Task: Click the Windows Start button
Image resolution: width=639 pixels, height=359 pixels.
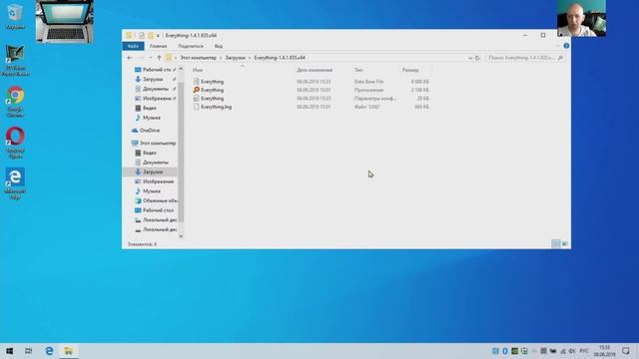Action: (x=9, y=351)
